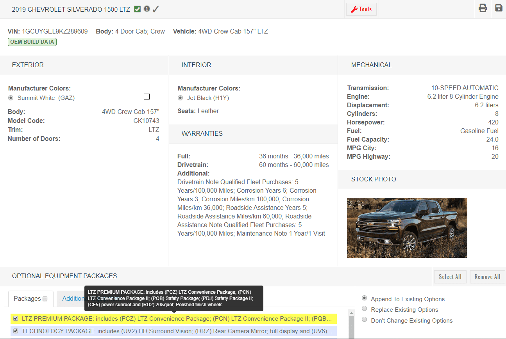506x339 pixels.
Task: Click the fuel capacity value 24.0
Action: pyautogui.click(x=492, y=140)
